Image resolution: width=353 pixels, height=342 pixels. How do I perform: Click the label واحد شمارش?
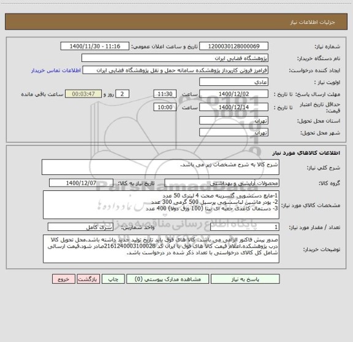pyautogui.click(x=138, y=227)
